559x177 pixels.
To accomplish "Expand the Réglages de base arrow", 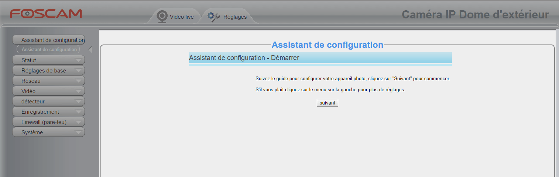I will pyautogui.click(x=78, y=71).
